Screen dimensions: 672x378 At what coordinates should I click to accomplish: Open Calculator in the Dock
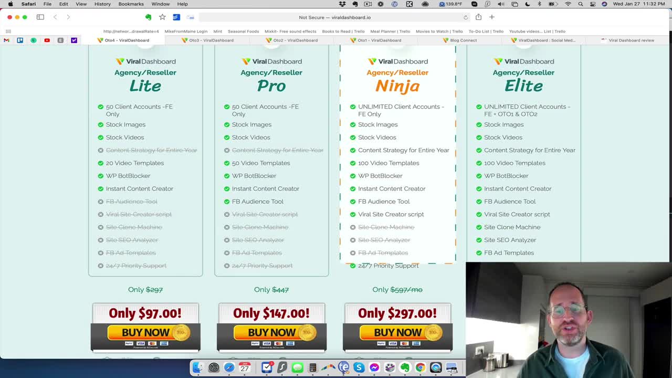(312, 367)
